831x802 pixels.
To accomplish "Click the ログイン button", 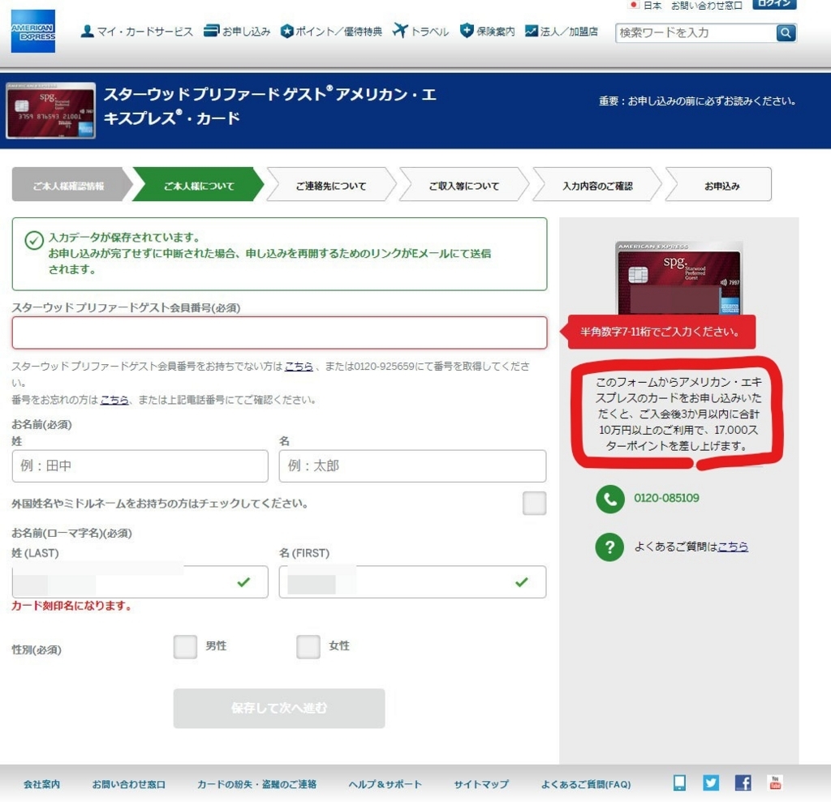I will [774, 4].
